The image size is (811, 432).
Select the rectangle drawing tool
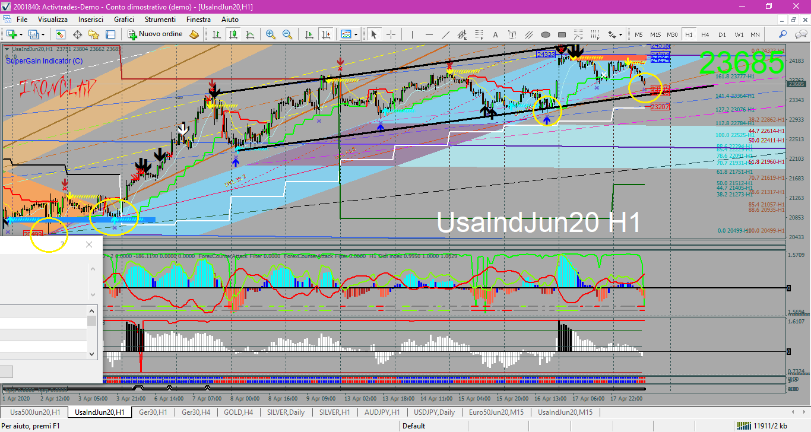click(562, 34)
